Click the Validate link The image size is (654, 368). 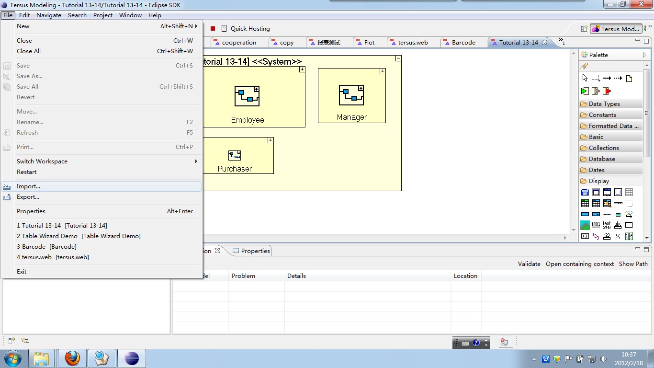click(x=529, y=264)
